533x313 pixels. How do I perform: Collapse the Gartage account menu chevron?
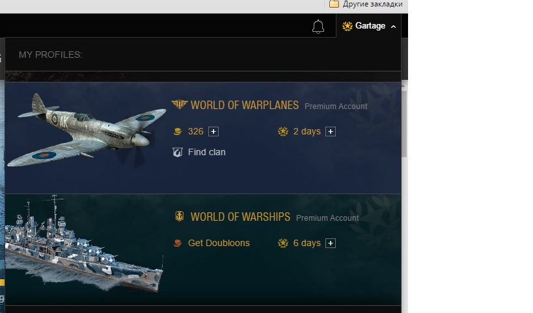tap(393, 27)
